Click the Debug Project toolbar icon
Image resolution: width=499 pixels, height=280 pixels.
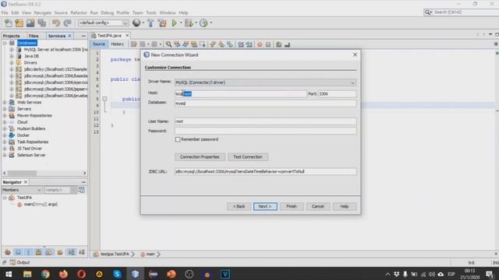(x=189, y=23)
